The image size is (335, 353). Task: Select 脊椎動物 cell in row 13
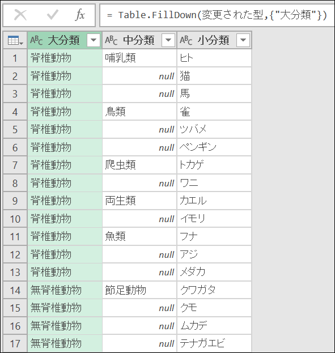pyautogui.click(x=65, y=272)
